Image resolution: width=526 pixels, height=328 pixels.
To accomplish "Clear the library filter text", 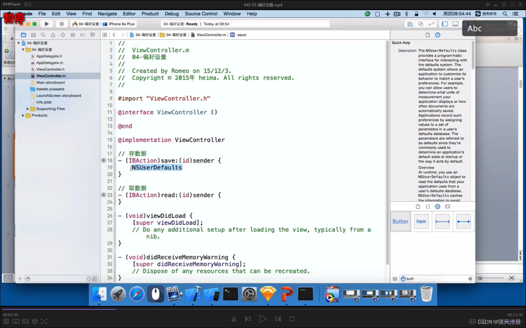I will (x=470, y=279).
